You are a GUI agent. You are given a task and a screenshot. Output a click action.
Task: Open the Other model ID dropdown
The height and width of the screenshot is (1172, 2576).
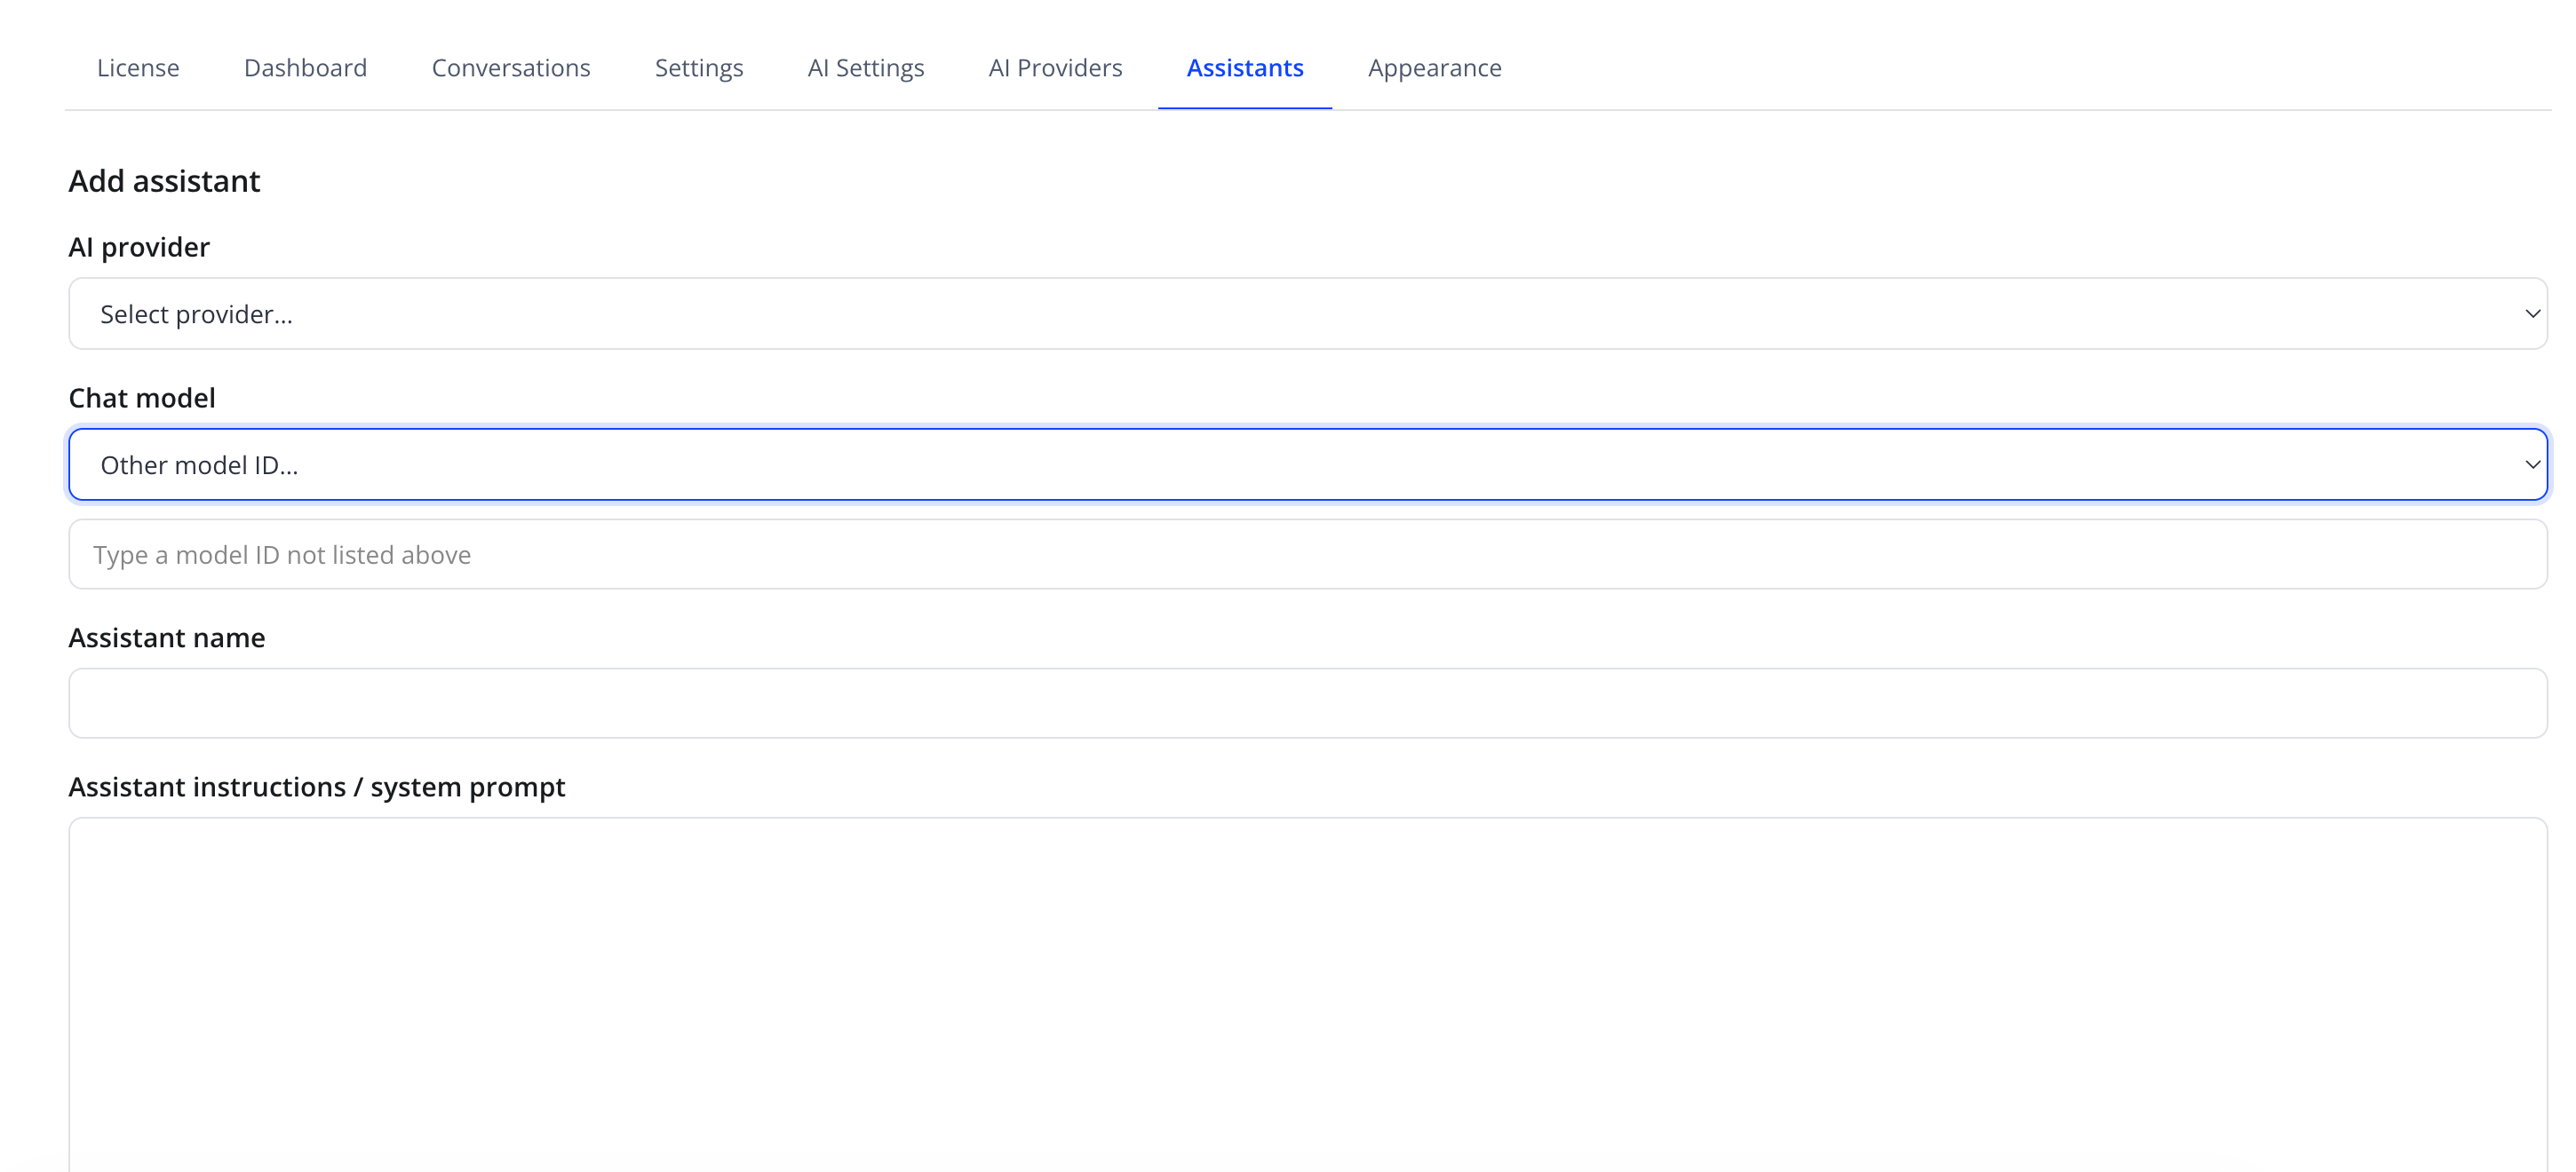[x=1307, y=464]
